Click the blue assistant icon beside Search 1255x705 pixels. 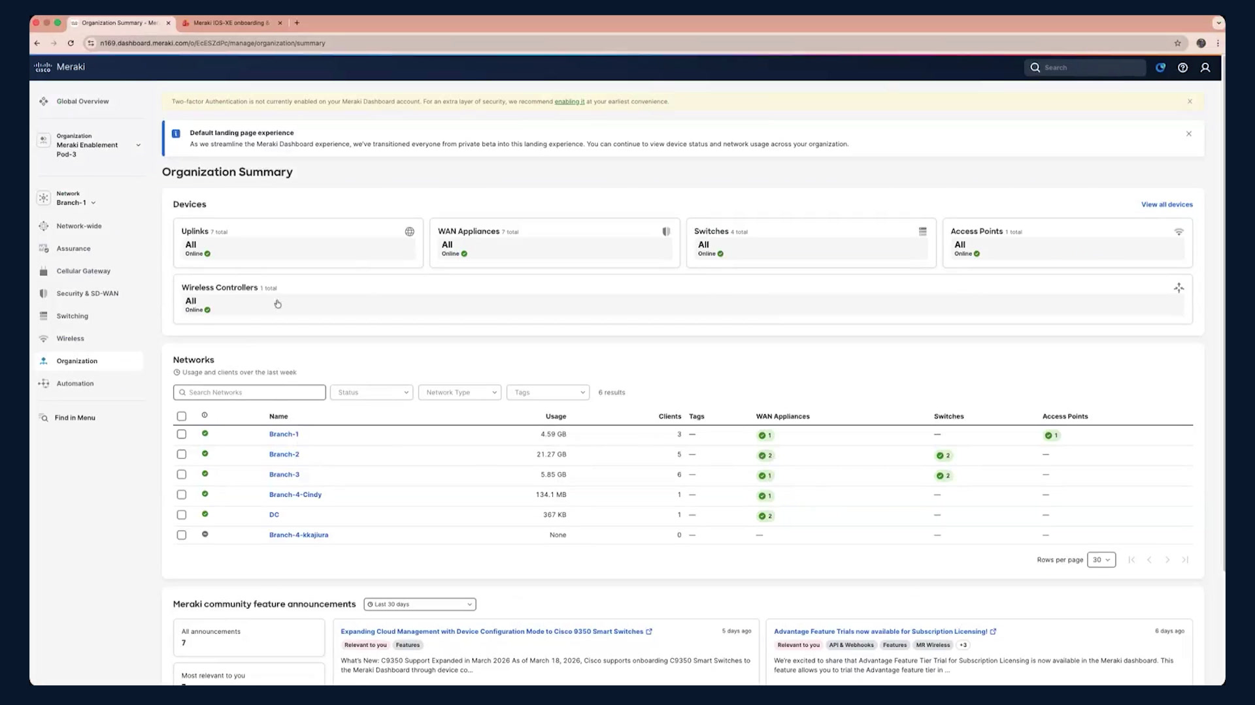click(1160, 67)
